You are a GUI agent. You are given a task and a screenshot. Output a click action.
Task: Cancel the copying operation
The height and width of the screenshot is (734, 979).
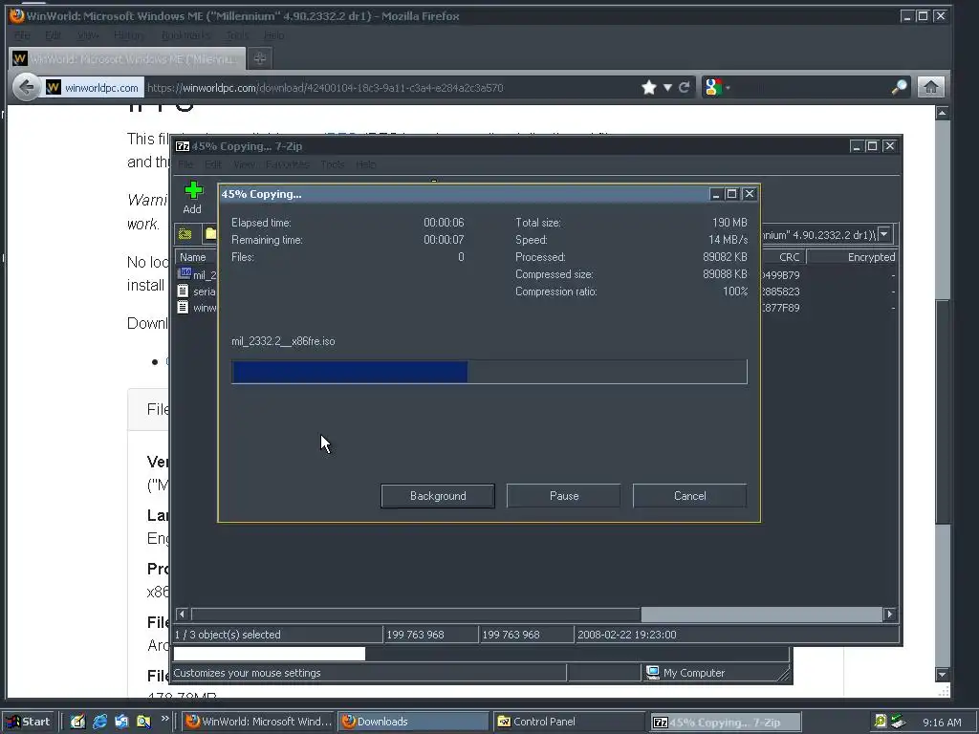tap(690, 496)
